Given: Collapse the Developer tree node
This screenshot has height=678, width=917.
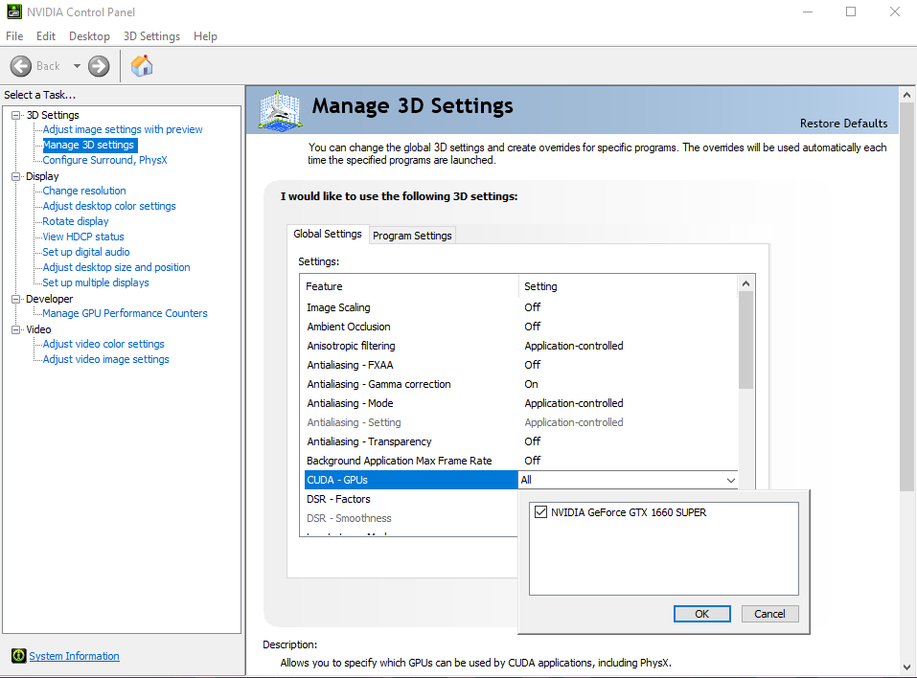Looking at the screenshot, I should coord(16,299).
